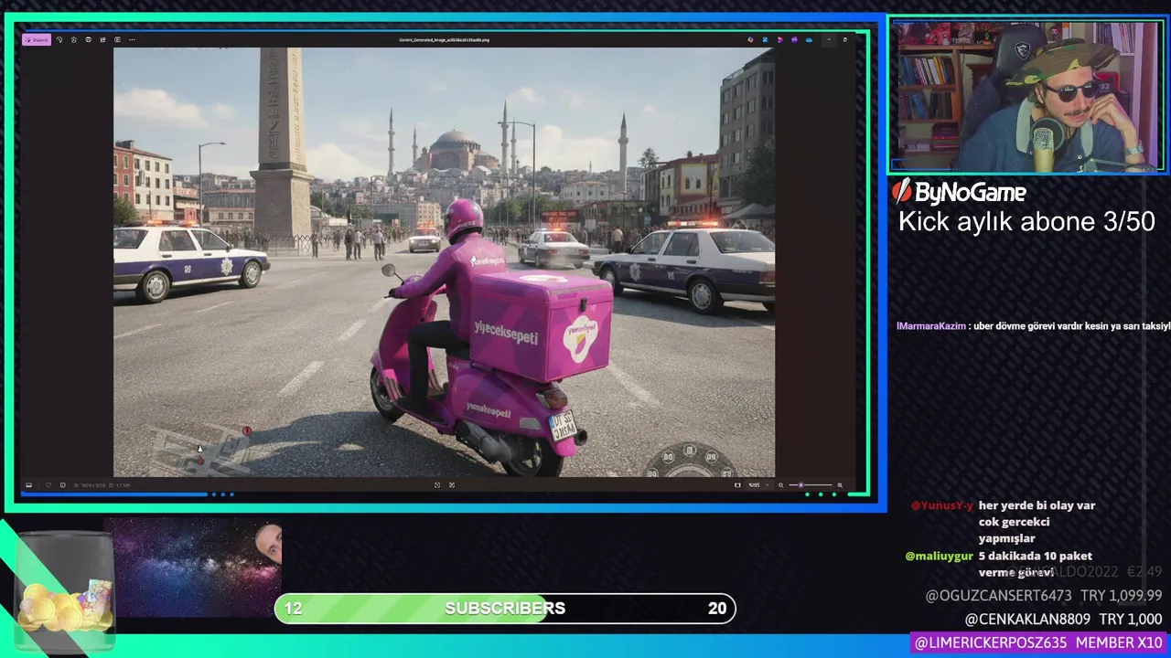Screen dimensions: 1171x658
Task: Adjust the Photos zoom slider
Action: 811,485
